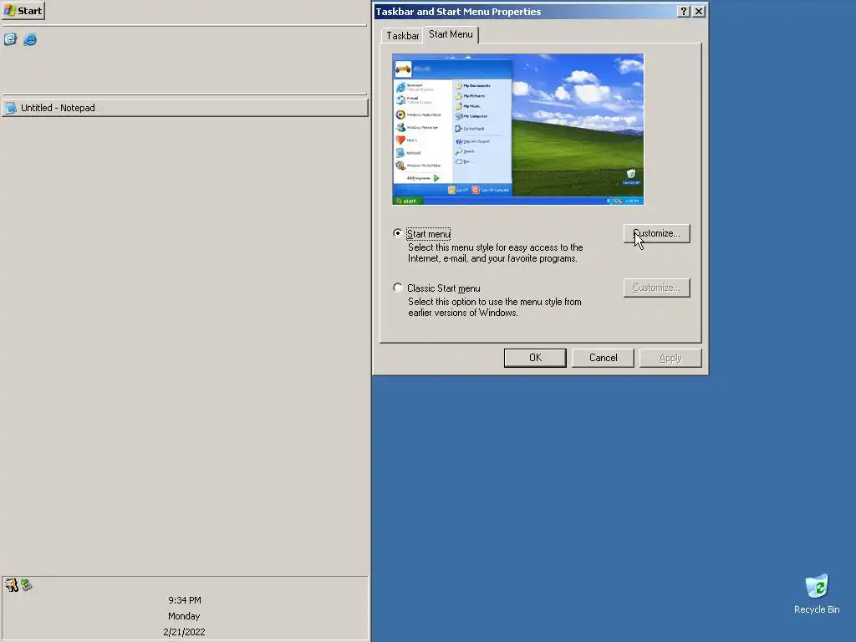Viewport: 856px width, 642px height.
Task: Switch to the Untitled - Notepad taskbar button
Action: (x=185, y=108)
